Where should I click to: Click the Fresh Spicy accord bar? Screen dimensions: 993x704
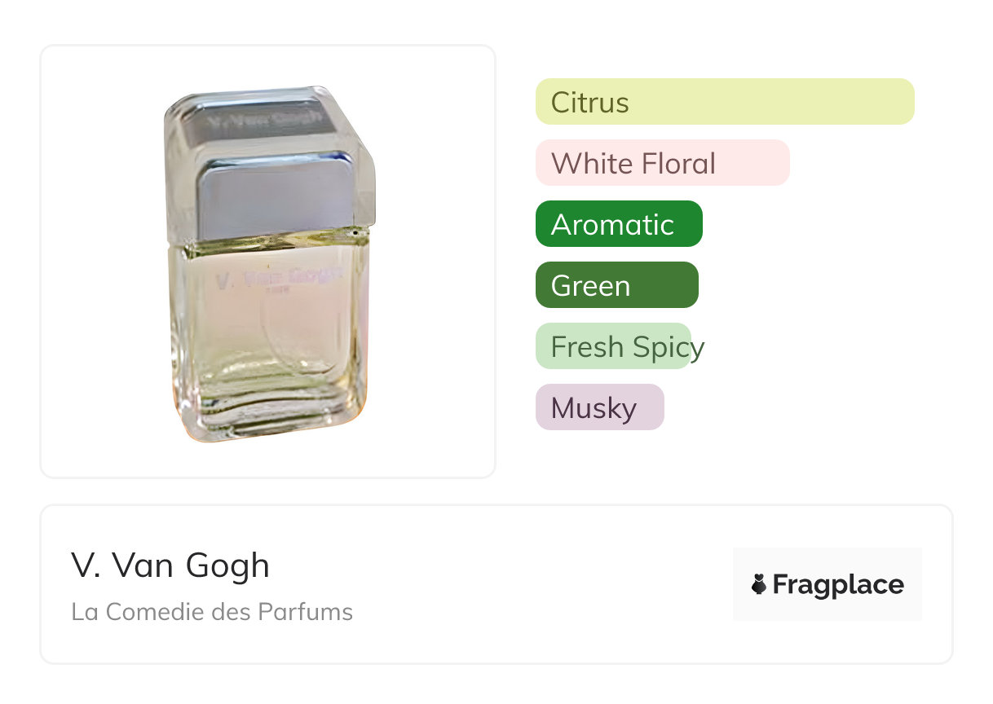tap(613, 346)
